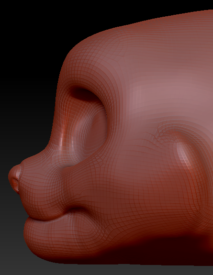Select the corner of the mouth crease
This screenshot has height=275, width=213.
click(x=77, y=209)
